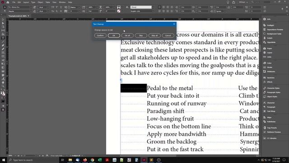289x163 pixels.
Task: Open the Pathfinder panel
Action: click(270, 121)
